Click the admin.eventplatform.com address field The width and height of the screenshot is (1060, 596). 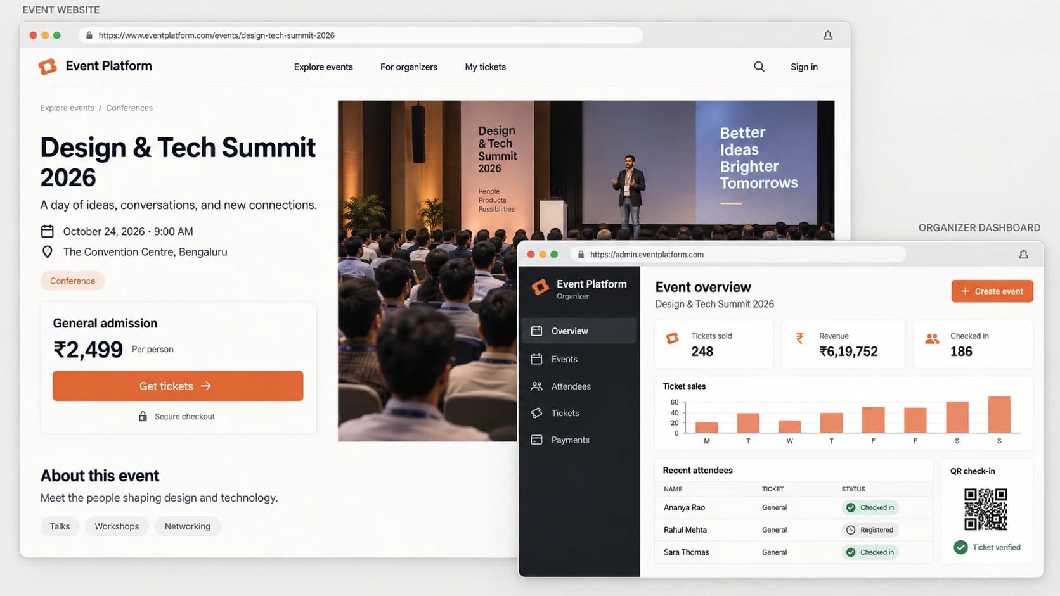[x=738, y=255]
